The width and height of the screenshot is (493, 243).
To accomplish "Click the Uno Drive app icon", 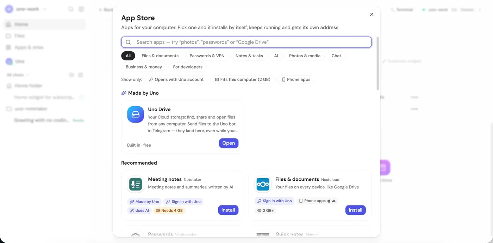I will [136, 114].
